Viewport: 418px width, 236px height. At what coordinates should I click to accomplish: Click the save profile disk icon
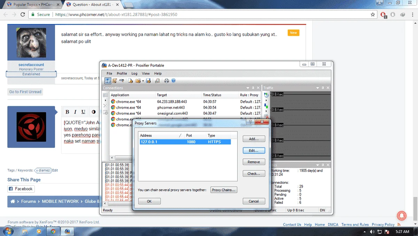(148, 81)
